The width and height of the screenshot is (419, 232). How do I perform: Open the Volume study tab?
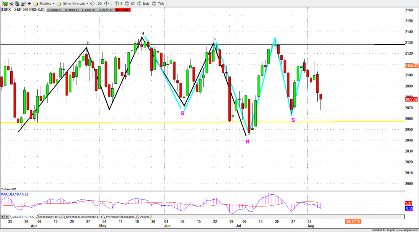point(145,217)
